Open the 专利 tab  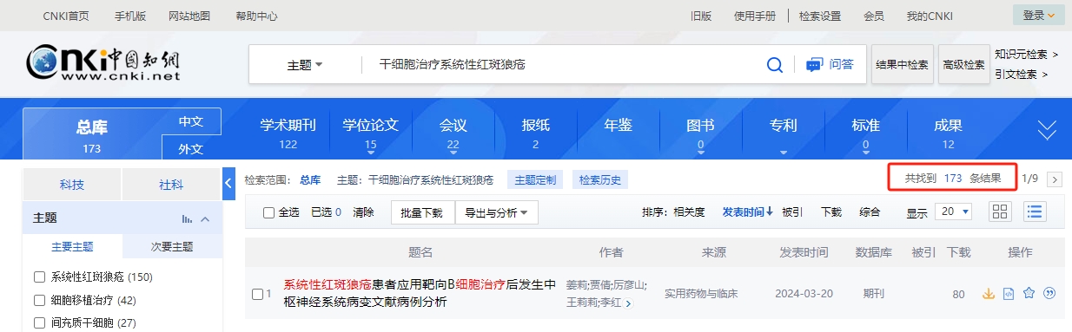click(x=783, y=127)
